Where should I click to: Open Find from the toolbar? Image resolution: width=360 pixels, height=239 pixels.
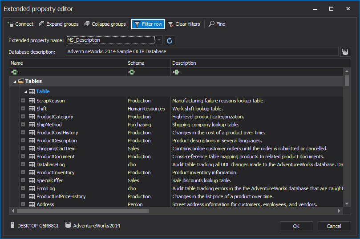click(x=217, y=24)
